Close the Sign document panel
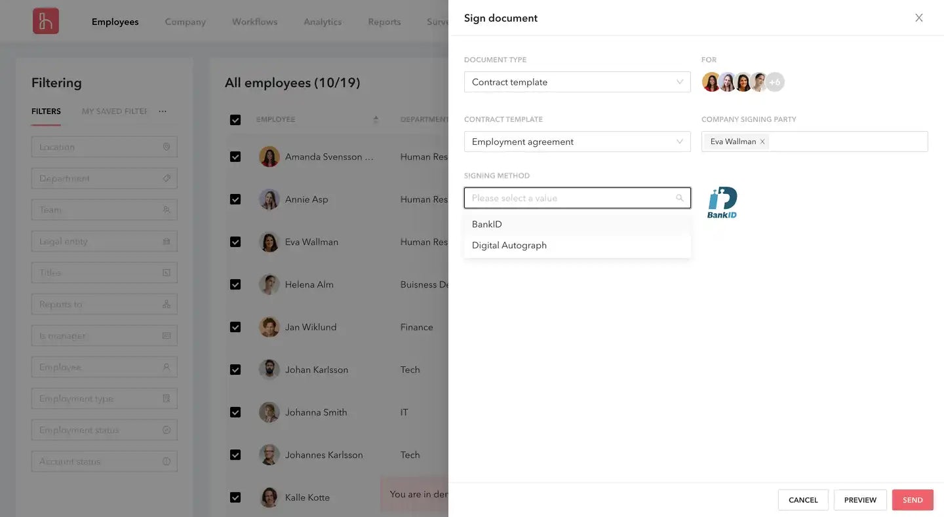Viewport: 944px width, 517px height. point(919,18)
